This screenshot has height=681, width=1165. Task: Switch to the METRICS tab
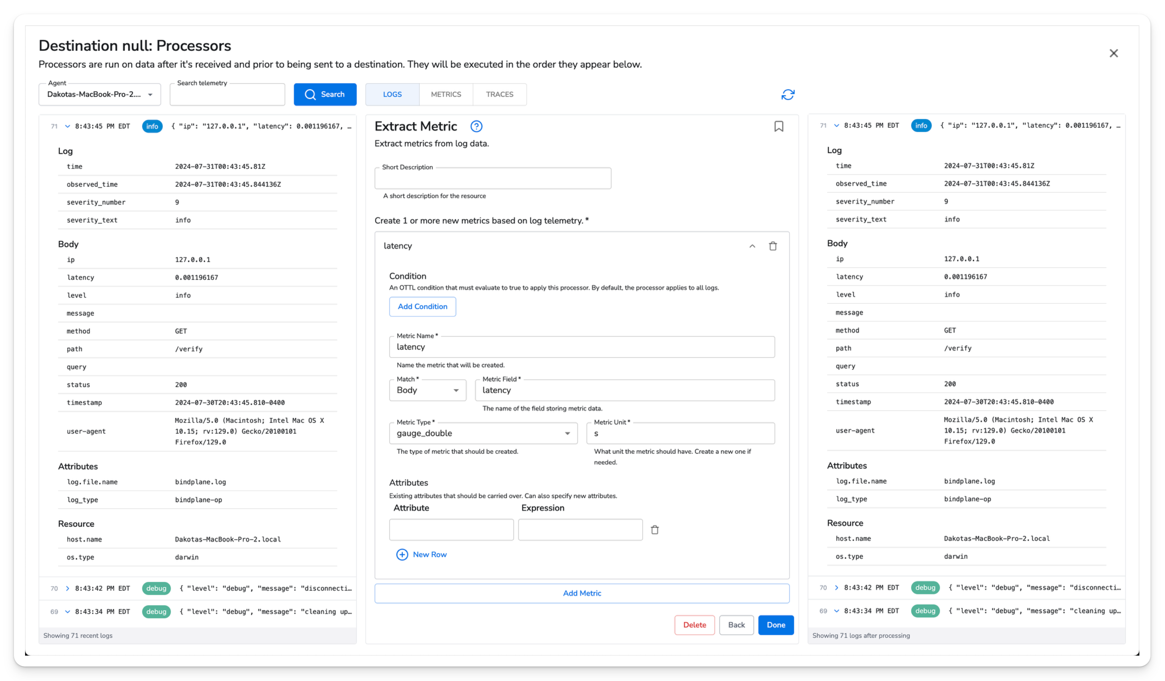tap(445, 94)
